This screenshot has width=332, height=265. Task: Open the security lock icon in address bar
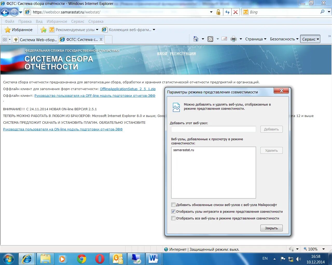218,12
